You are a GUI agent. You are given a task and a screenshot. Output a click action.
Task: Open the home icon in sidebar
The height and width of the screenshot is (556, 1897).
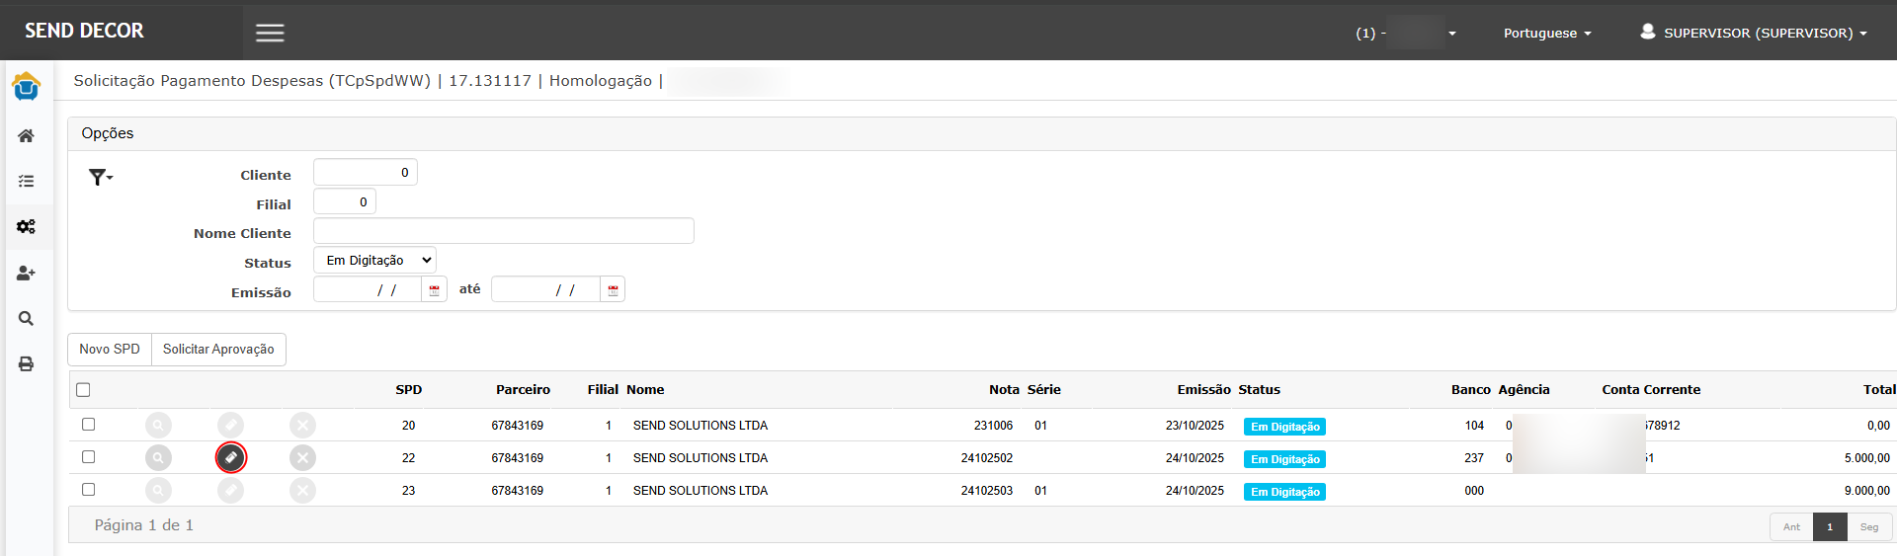click(x=27, y=135)
